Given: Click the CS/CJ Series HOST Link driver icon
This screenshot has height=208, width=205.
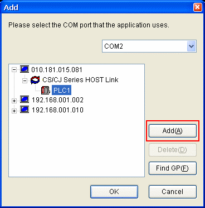Looking at the screenshot, I should click(x=35, y=80).
